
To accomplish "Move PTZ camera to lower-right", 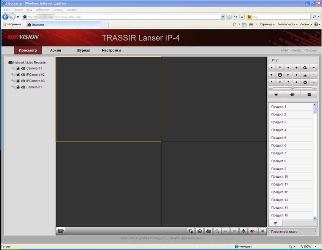I will pyautogui.click(x=288, y=82).
